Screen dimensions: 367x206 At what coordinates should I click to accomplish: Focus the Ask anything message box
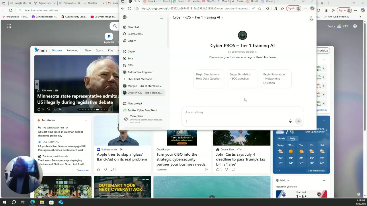pos(242,112)
